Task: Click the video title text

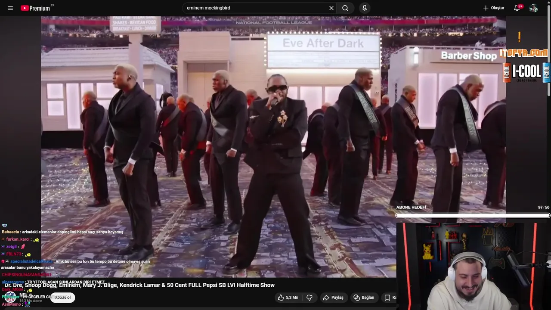Action: tap(139, 285)
